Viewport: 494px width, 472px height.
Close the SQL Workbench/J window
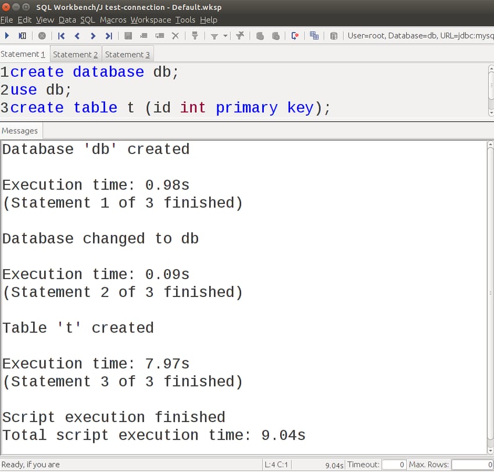point(6,6)
